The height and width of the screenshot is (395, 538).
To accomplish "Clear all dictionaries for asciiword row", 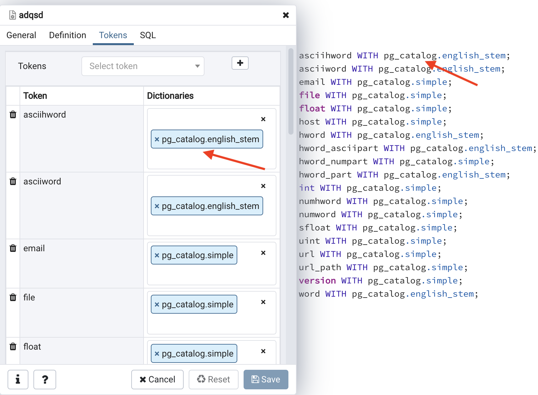I will tap(263, 186).
